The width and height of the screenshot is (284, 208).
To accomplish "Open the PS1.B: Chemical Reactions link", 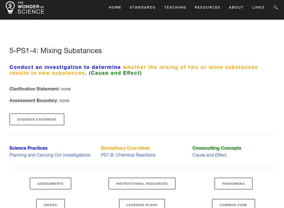I will coord(128,155).
